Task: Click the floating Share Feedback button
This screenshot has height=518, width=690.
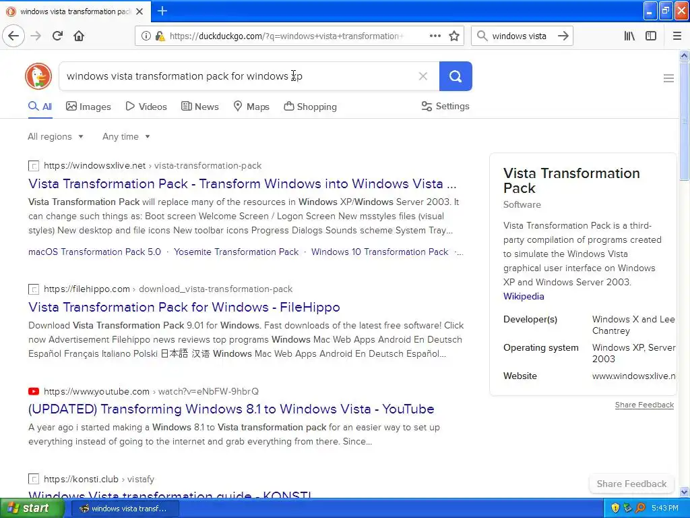Action: 631,484
